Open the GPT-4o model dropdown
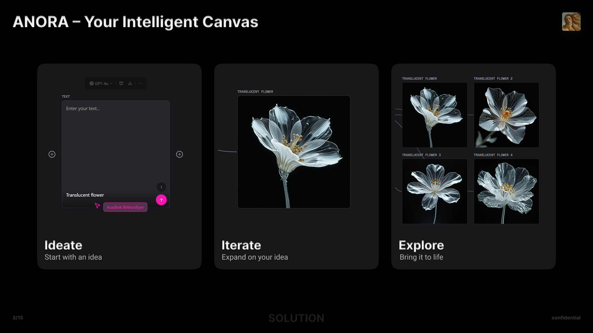Screen dimensions: 593x333 tap(101, 84)
